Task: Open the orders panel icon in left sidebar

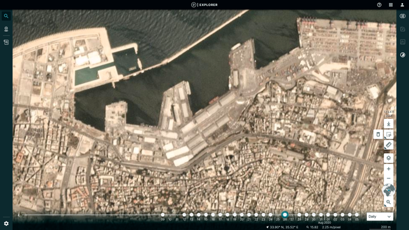Action: point(6,42)
